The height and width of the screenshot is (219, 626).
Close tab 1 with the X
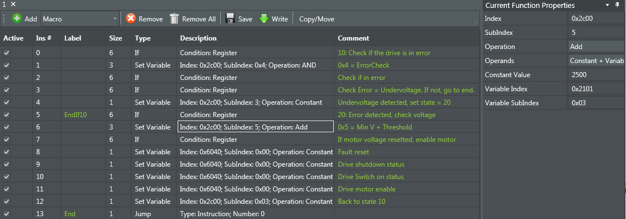[x=13, y=4]
